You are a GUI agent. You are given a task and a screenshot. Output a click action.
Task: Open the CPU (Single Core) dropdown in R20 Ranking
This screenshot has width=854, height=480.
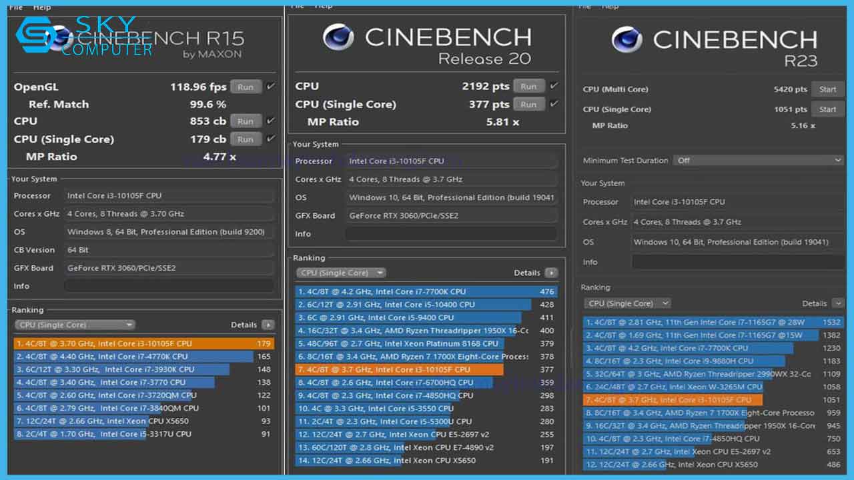pyautogui.click(x=341, y=272)
